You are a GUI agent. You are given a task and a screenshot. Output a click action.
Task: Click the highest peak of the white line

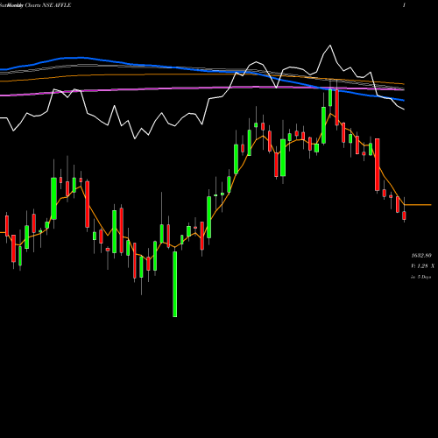click(330, 46)
